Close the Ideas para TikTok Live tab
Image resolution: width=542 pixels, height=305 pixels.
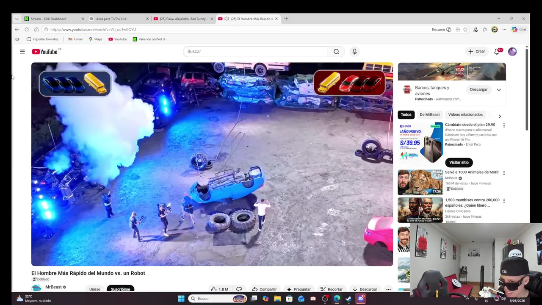(x=147, y=19)
